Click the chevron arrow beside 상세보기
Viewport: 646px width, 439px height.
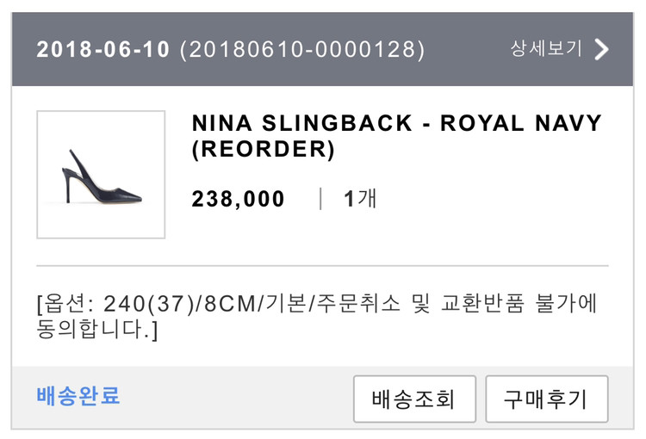[x=601, y=49]
